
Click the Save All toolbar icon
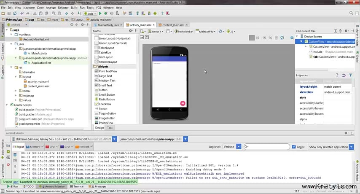(9, 13)
